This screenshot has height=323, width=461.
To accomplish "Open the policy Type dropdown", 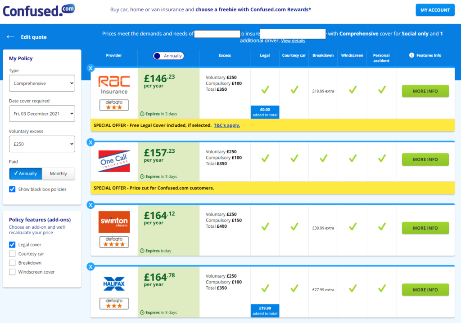I will (x=42, y=83).
